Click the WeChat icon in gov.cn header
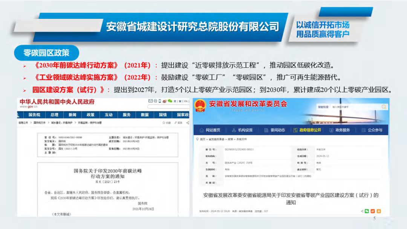This screenshot has width=407, height=229. tap(170, 101)
